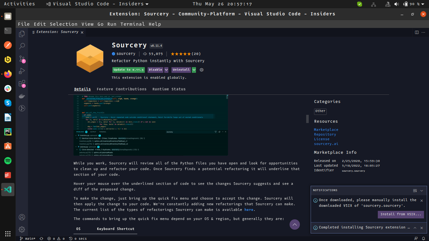Viewport: 429px width, 241px height.
Task: Select the Docker whale sidebar icon
Action: point(22,96)
